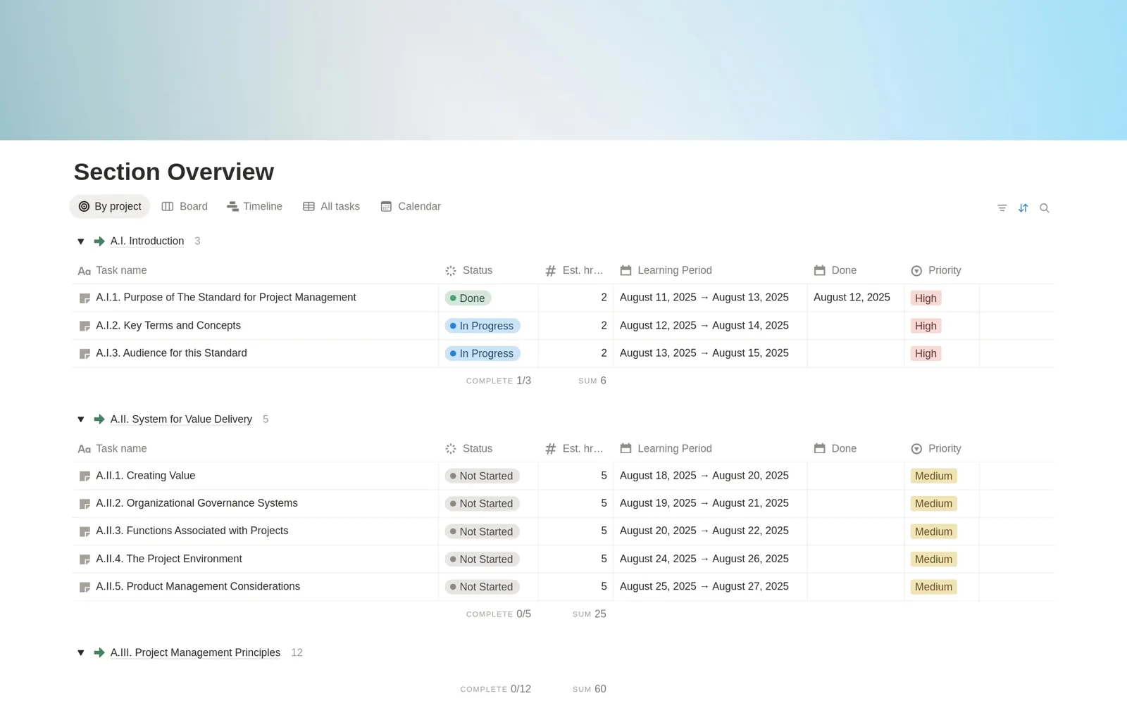This screenshot has height=703, width=1127.
Task: Click Task name header in Introduction table
Action: pos(255,270)
